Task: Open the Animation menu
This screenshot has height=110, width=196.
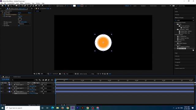Action: tap(28, 3)
